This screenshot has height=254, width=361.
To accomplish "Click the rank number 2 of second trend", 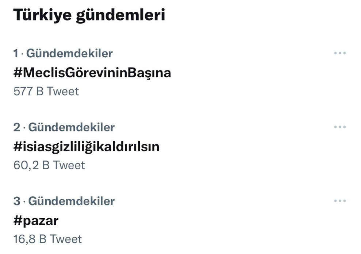I will 16,127.
